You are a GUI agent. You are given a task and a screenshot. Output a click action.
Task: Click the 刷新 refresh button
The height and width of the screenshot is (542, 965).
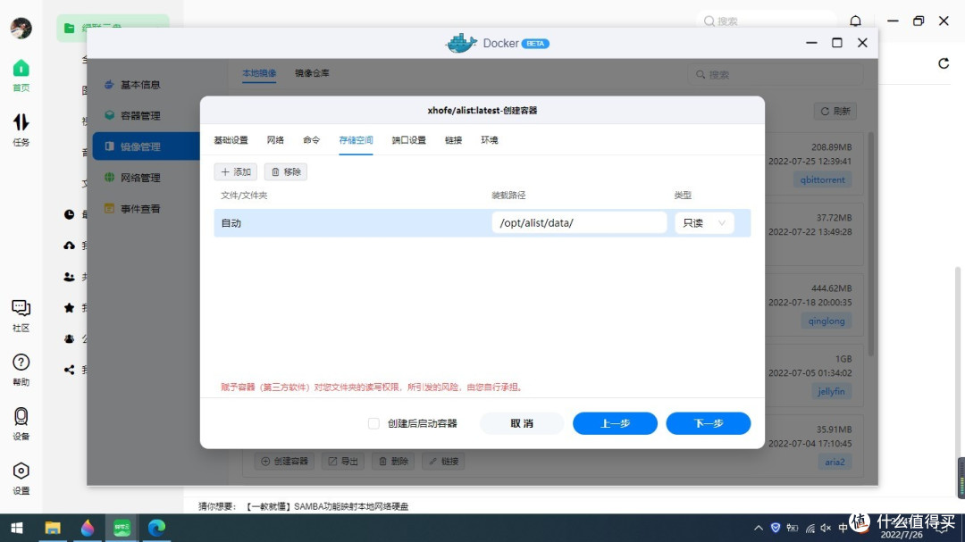[x=835, y=111]
